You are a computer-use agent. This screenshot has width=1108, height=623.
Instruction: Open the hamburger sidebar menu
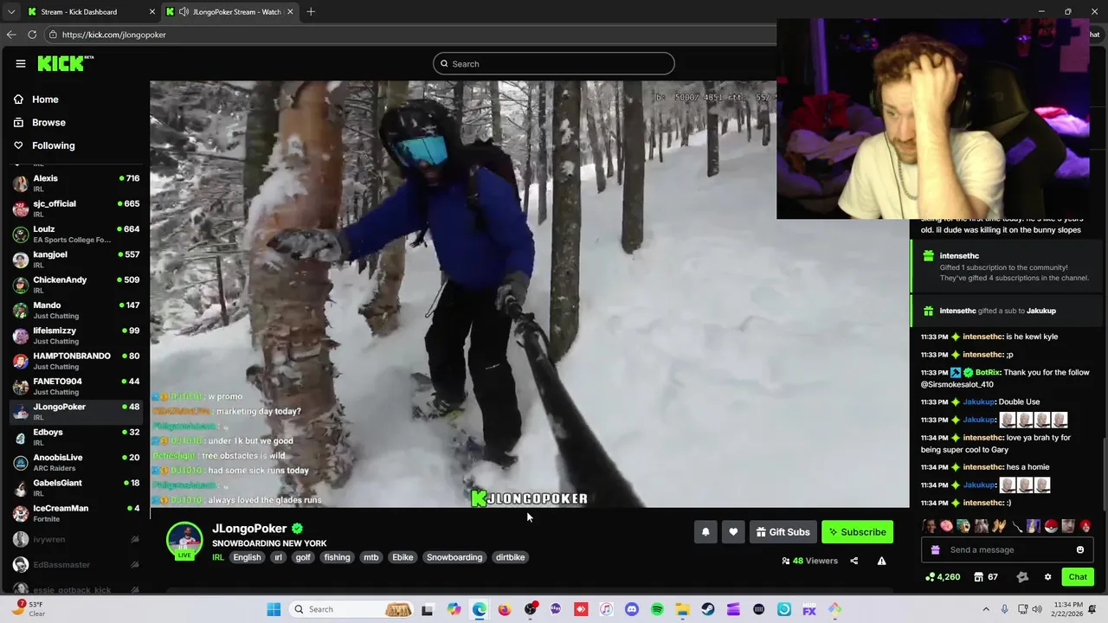[21, 63]
